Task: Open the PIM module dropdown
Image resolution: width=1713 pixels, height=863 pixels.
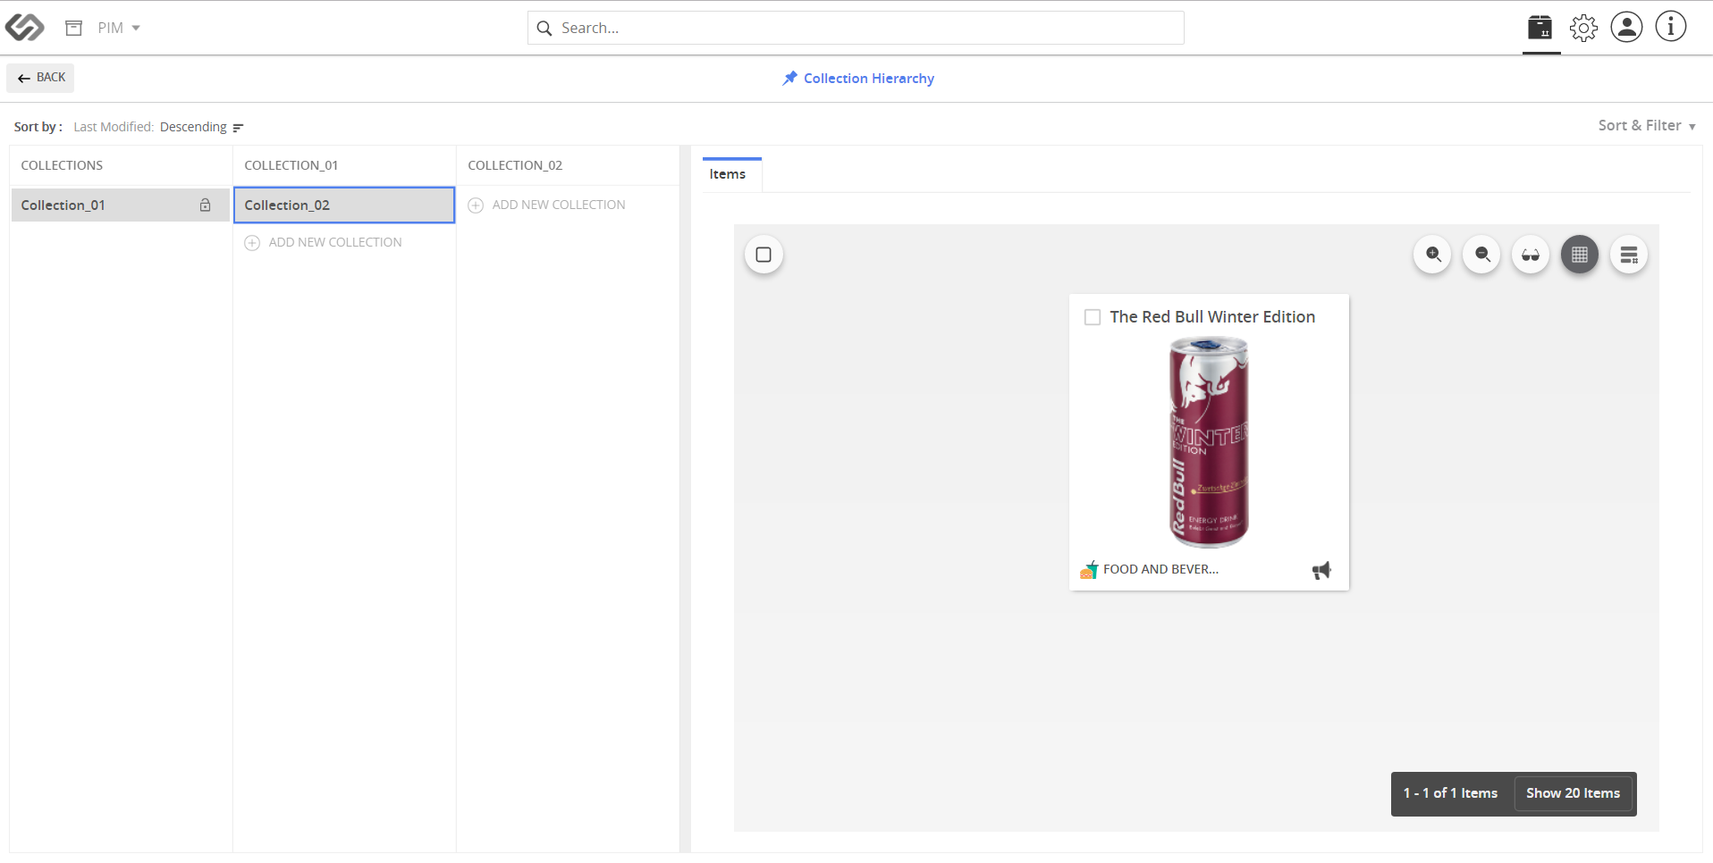Action: 118,28
